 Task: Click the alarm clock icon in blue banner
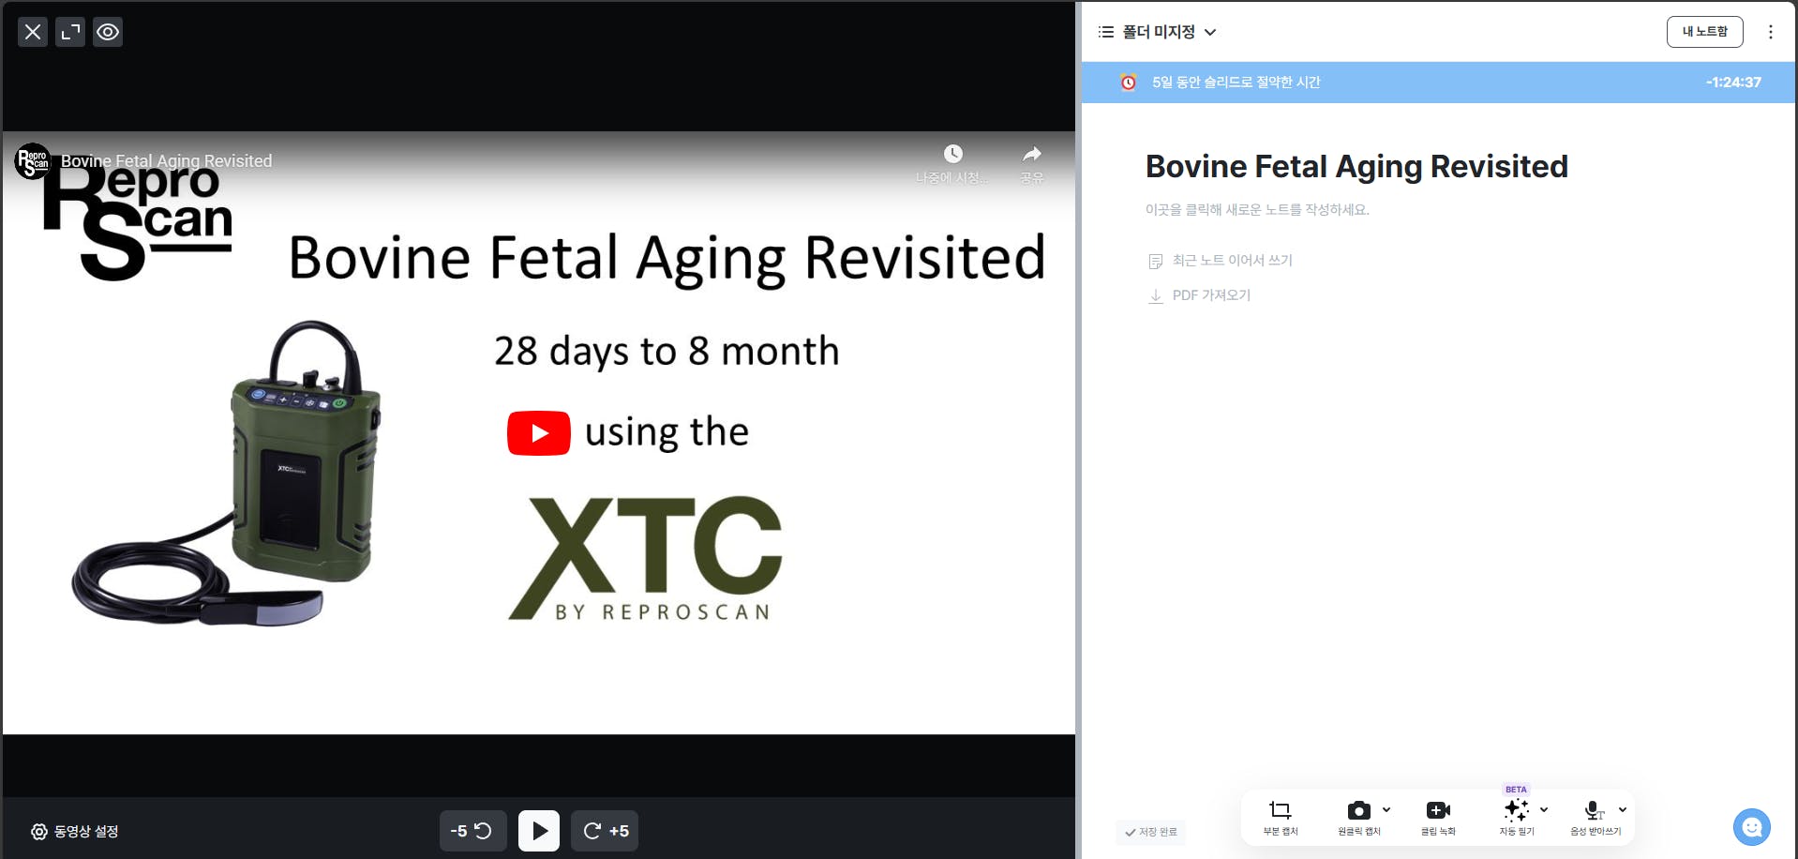click(x=1129, y=83)
